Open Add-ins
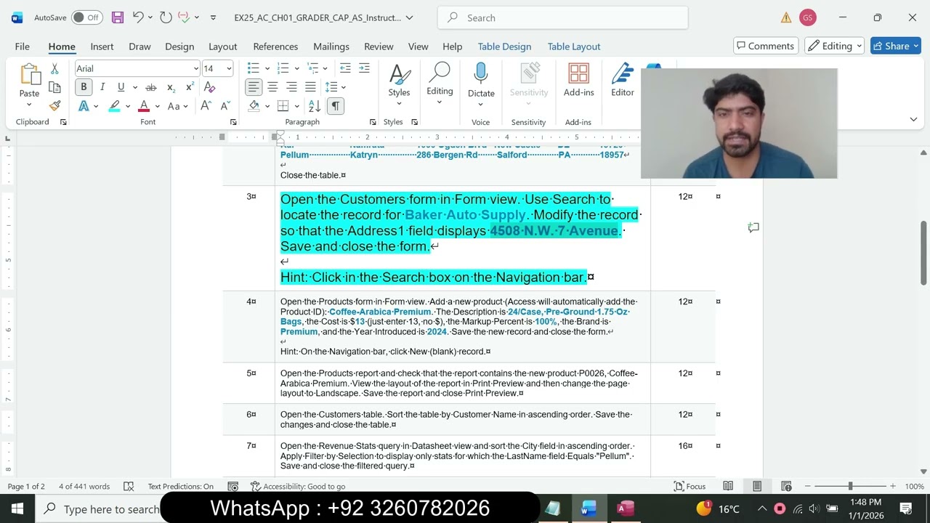Image resolution: width=930 pixels, height=523 pixels. tap(578, 80)
